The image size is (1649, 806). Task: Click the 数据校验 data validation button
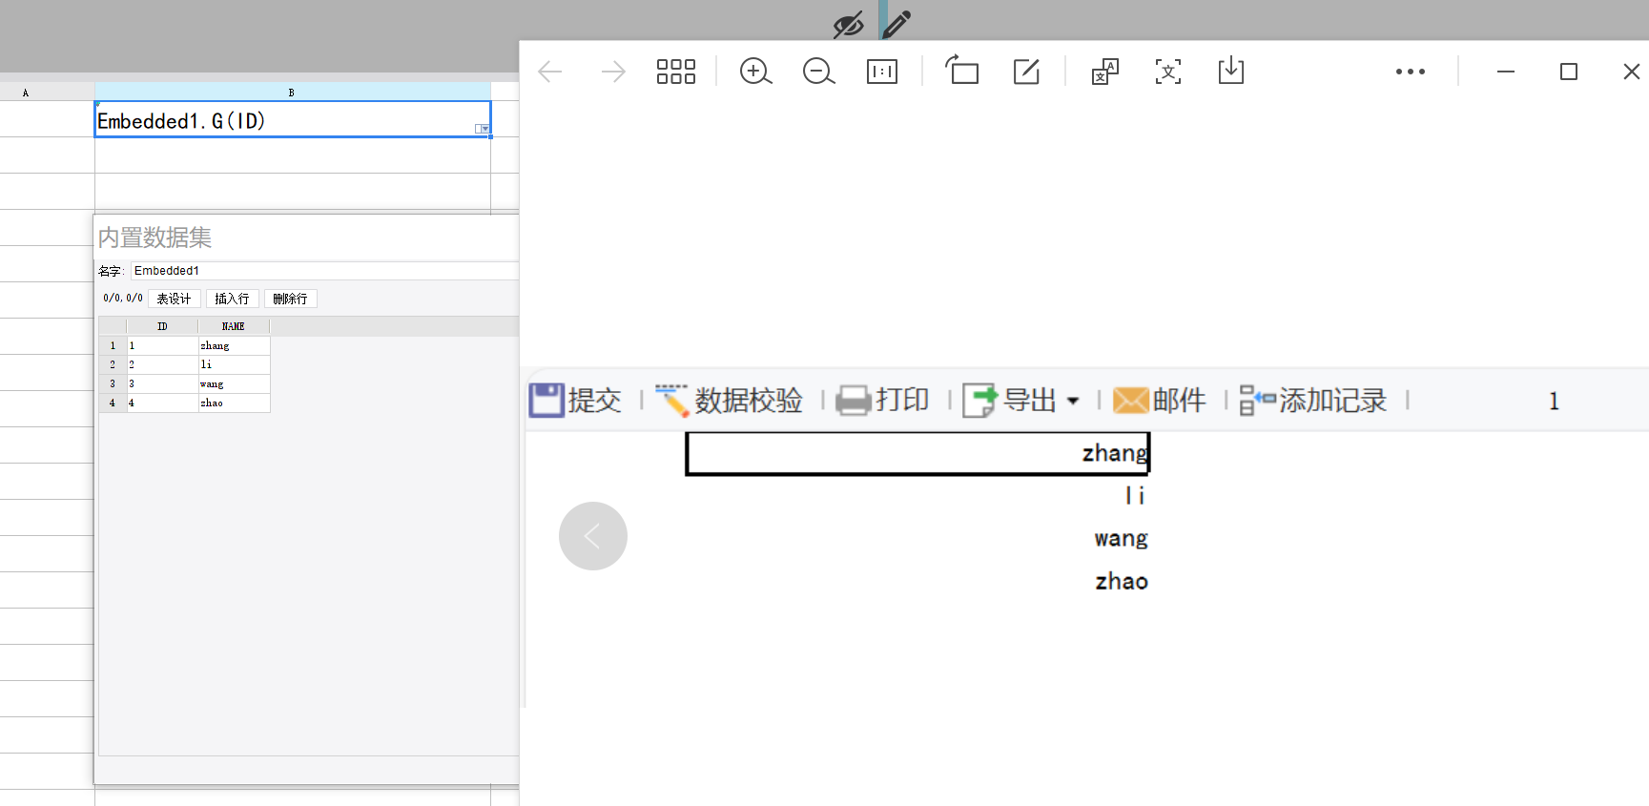730,401
